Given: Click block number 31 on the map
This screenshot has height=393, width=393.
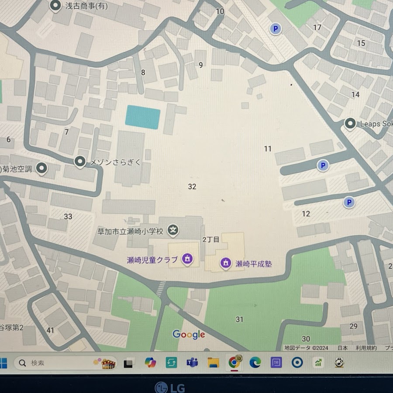Looking at the screenshot, I should (239, 319).
